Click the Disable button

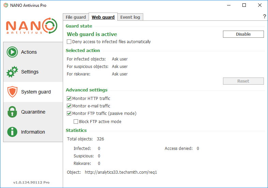click(243, 34)
